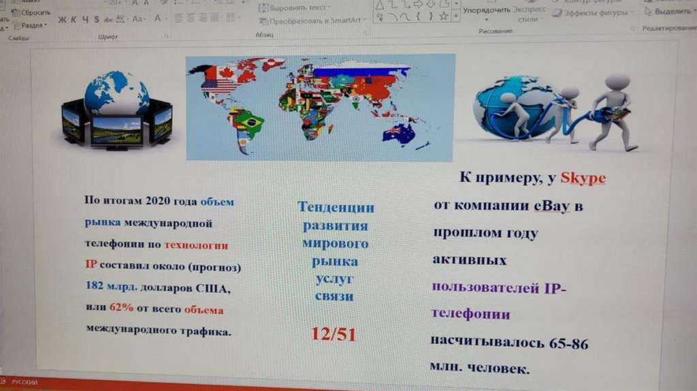Click the red word 'Skype'
Image resolution: width=697 pixels, height=391 pixels.
point(583,178)
